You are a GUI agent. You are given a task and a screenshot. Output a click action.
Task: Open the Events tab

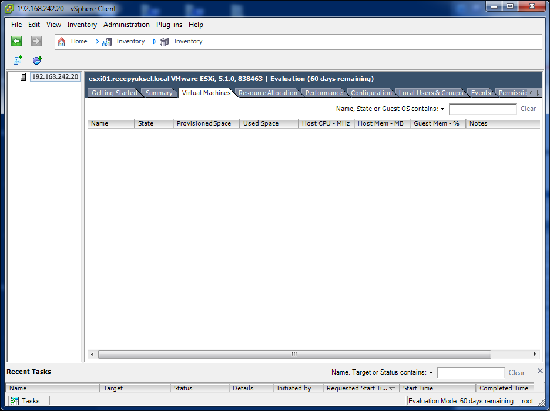[481, 93]
